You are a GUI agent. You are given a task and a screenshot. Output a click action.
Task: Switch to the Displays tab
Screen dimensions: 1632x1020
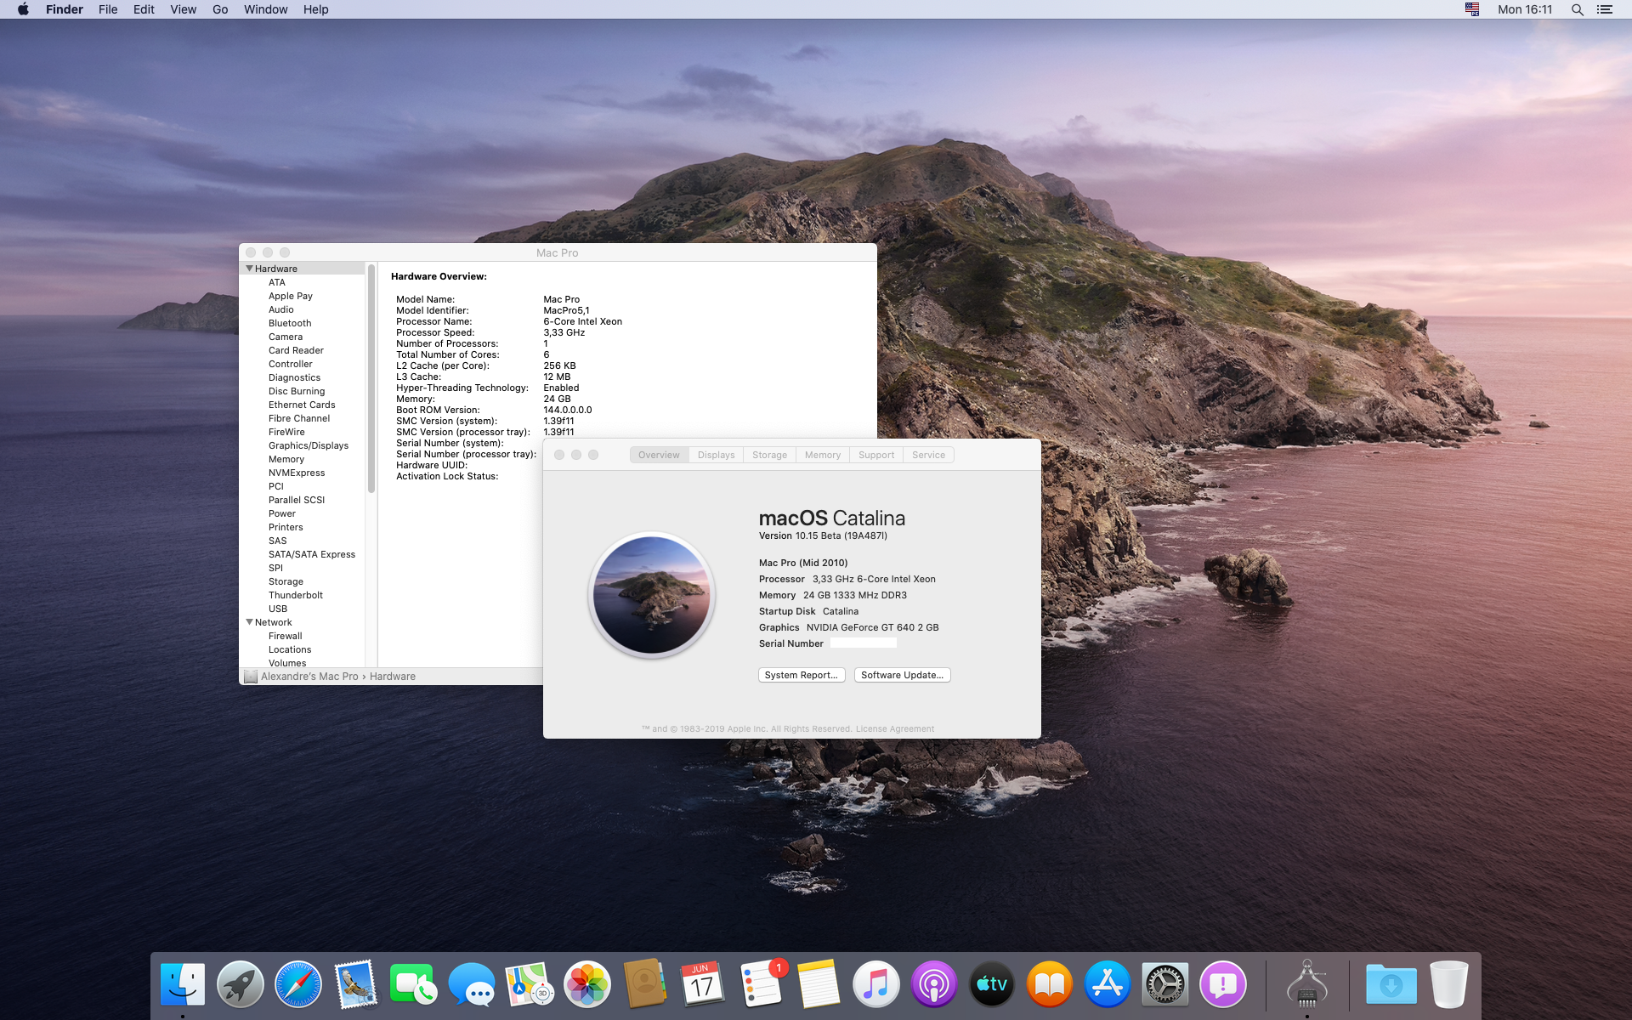click(716, 455)
